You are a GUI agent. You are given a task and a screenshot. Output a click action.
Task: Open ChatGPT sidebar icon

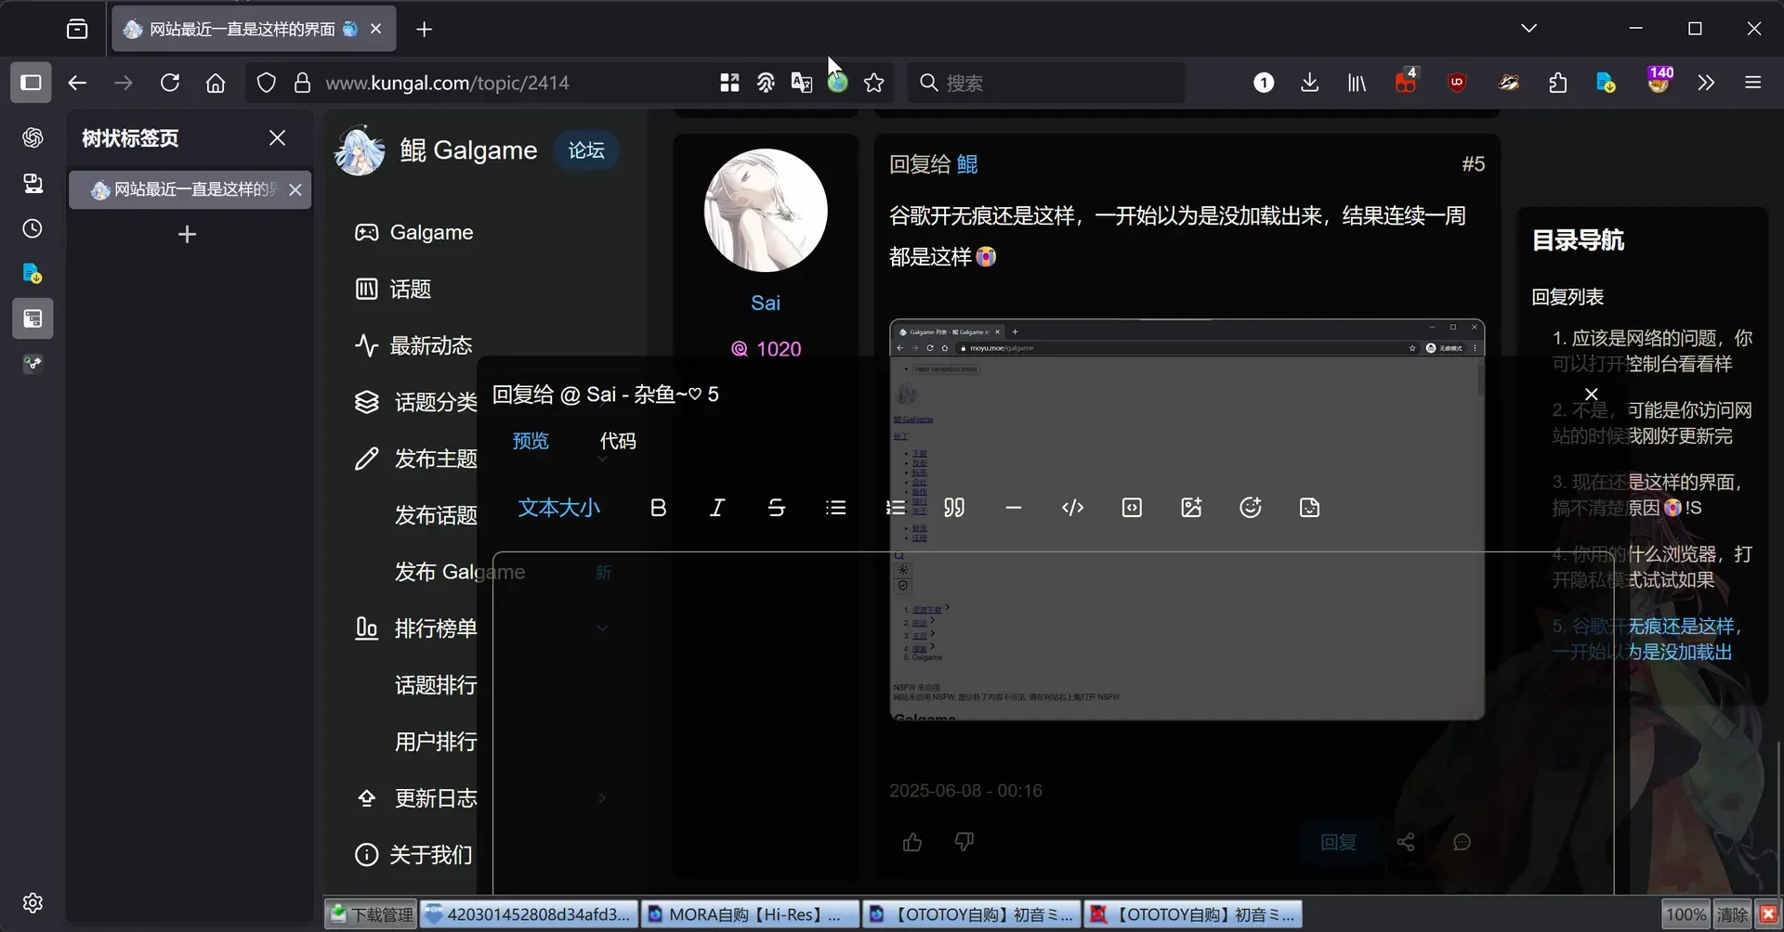(x=33, y=137)
